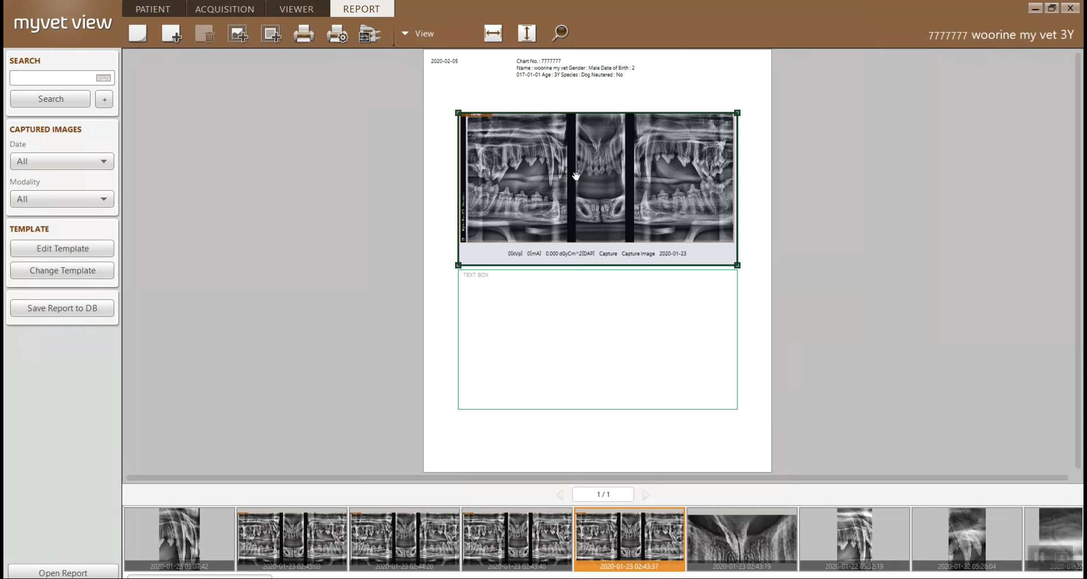The width and height of the screenshot is (1087, 579).
Task: Click the Edit Template button
Action: 62,248
